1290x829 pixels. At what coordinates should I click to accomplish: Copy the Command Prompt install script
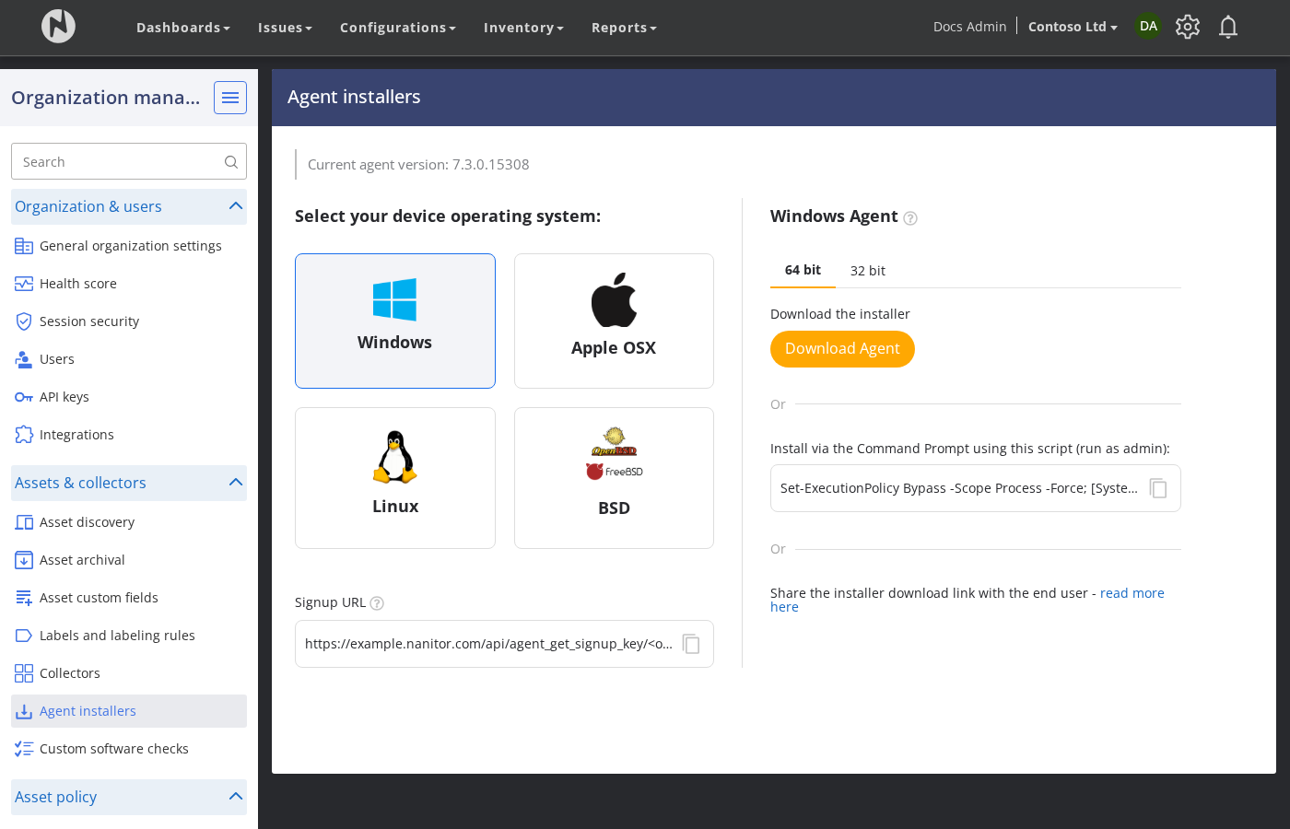(1158, 488)
